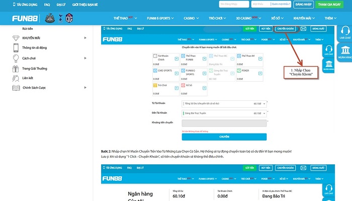Expand the Khuyến Mãi sidebar arrow
The width and height of the screenshot is (352, 201).
point(85,38)
